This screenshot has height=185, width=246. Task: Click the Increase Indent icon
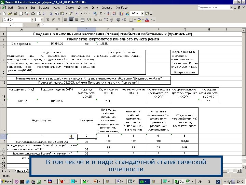click(x=124, y=20)
